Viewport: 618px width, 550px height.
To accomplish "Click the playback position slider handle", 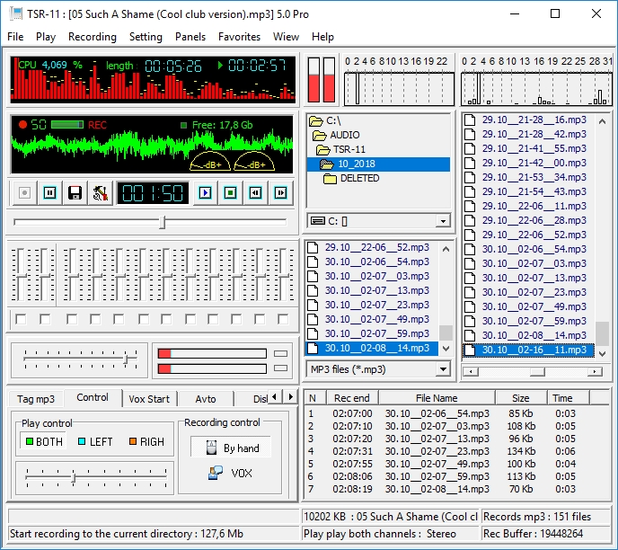I will [x=163, y=222].
